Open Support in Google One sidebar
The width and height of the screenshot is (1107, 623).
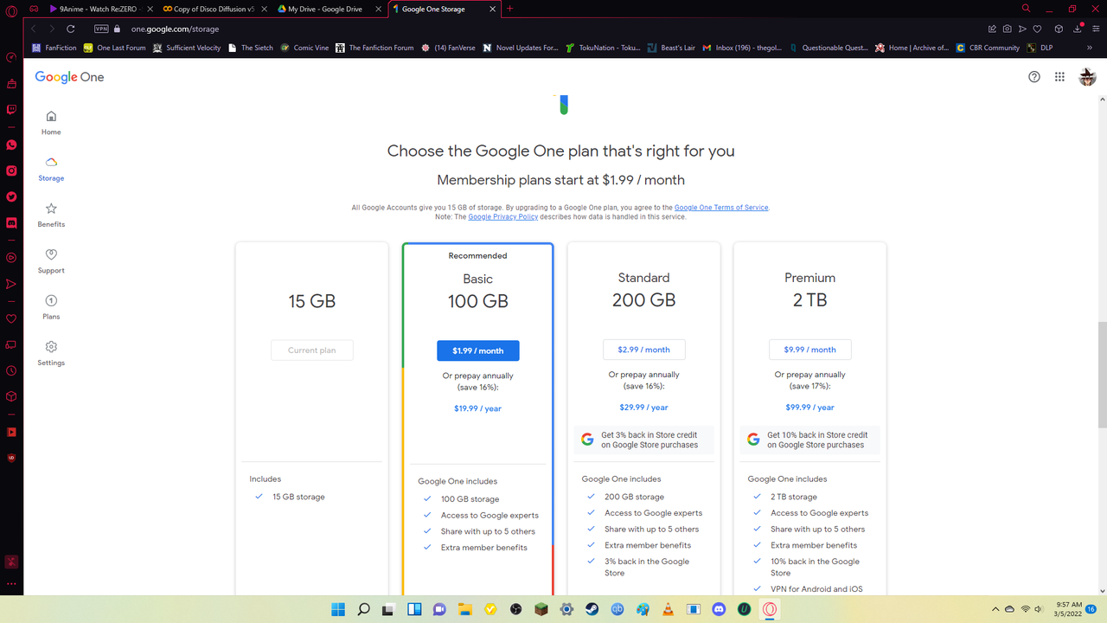(51, 261)
